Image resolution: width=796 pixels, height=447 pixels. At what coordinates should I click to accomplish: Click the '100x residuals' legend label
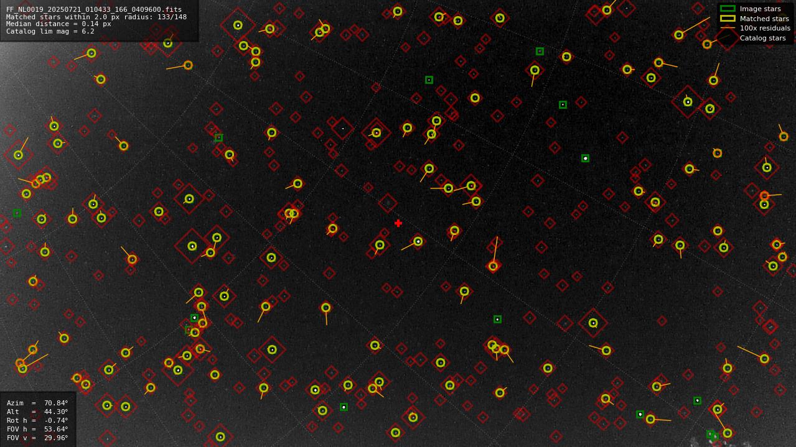click(765, 28)
